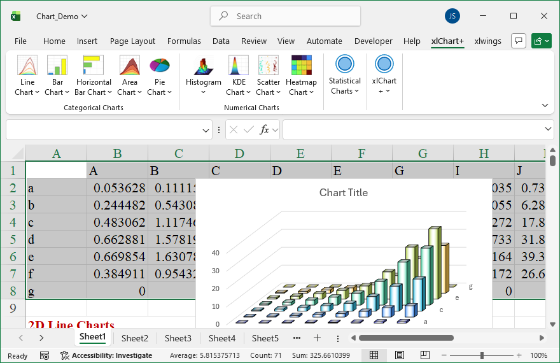Add a new sheet with plus button
Viewport: 560px width, 363px height.
coord(317,338)
